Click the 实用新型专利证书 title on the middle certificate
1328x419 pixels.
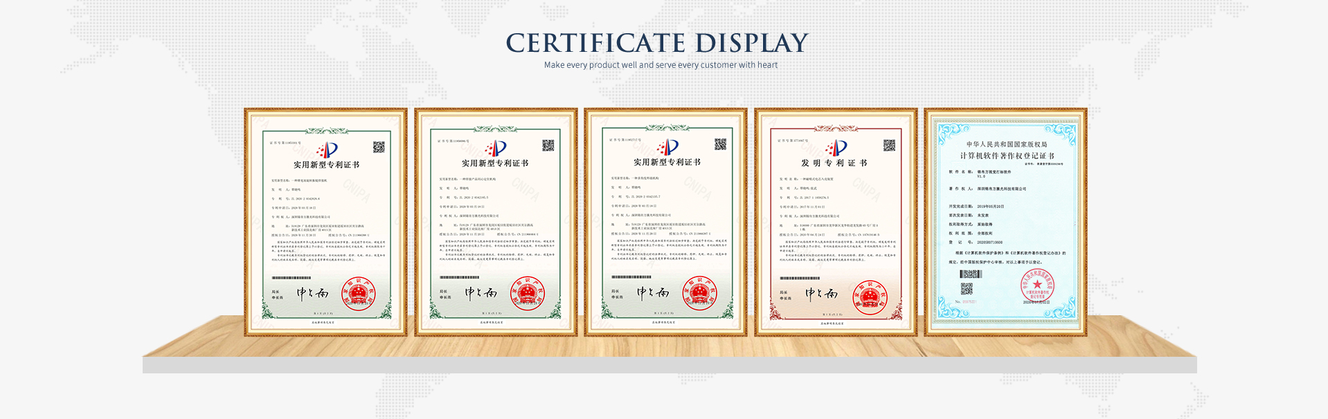667,162
